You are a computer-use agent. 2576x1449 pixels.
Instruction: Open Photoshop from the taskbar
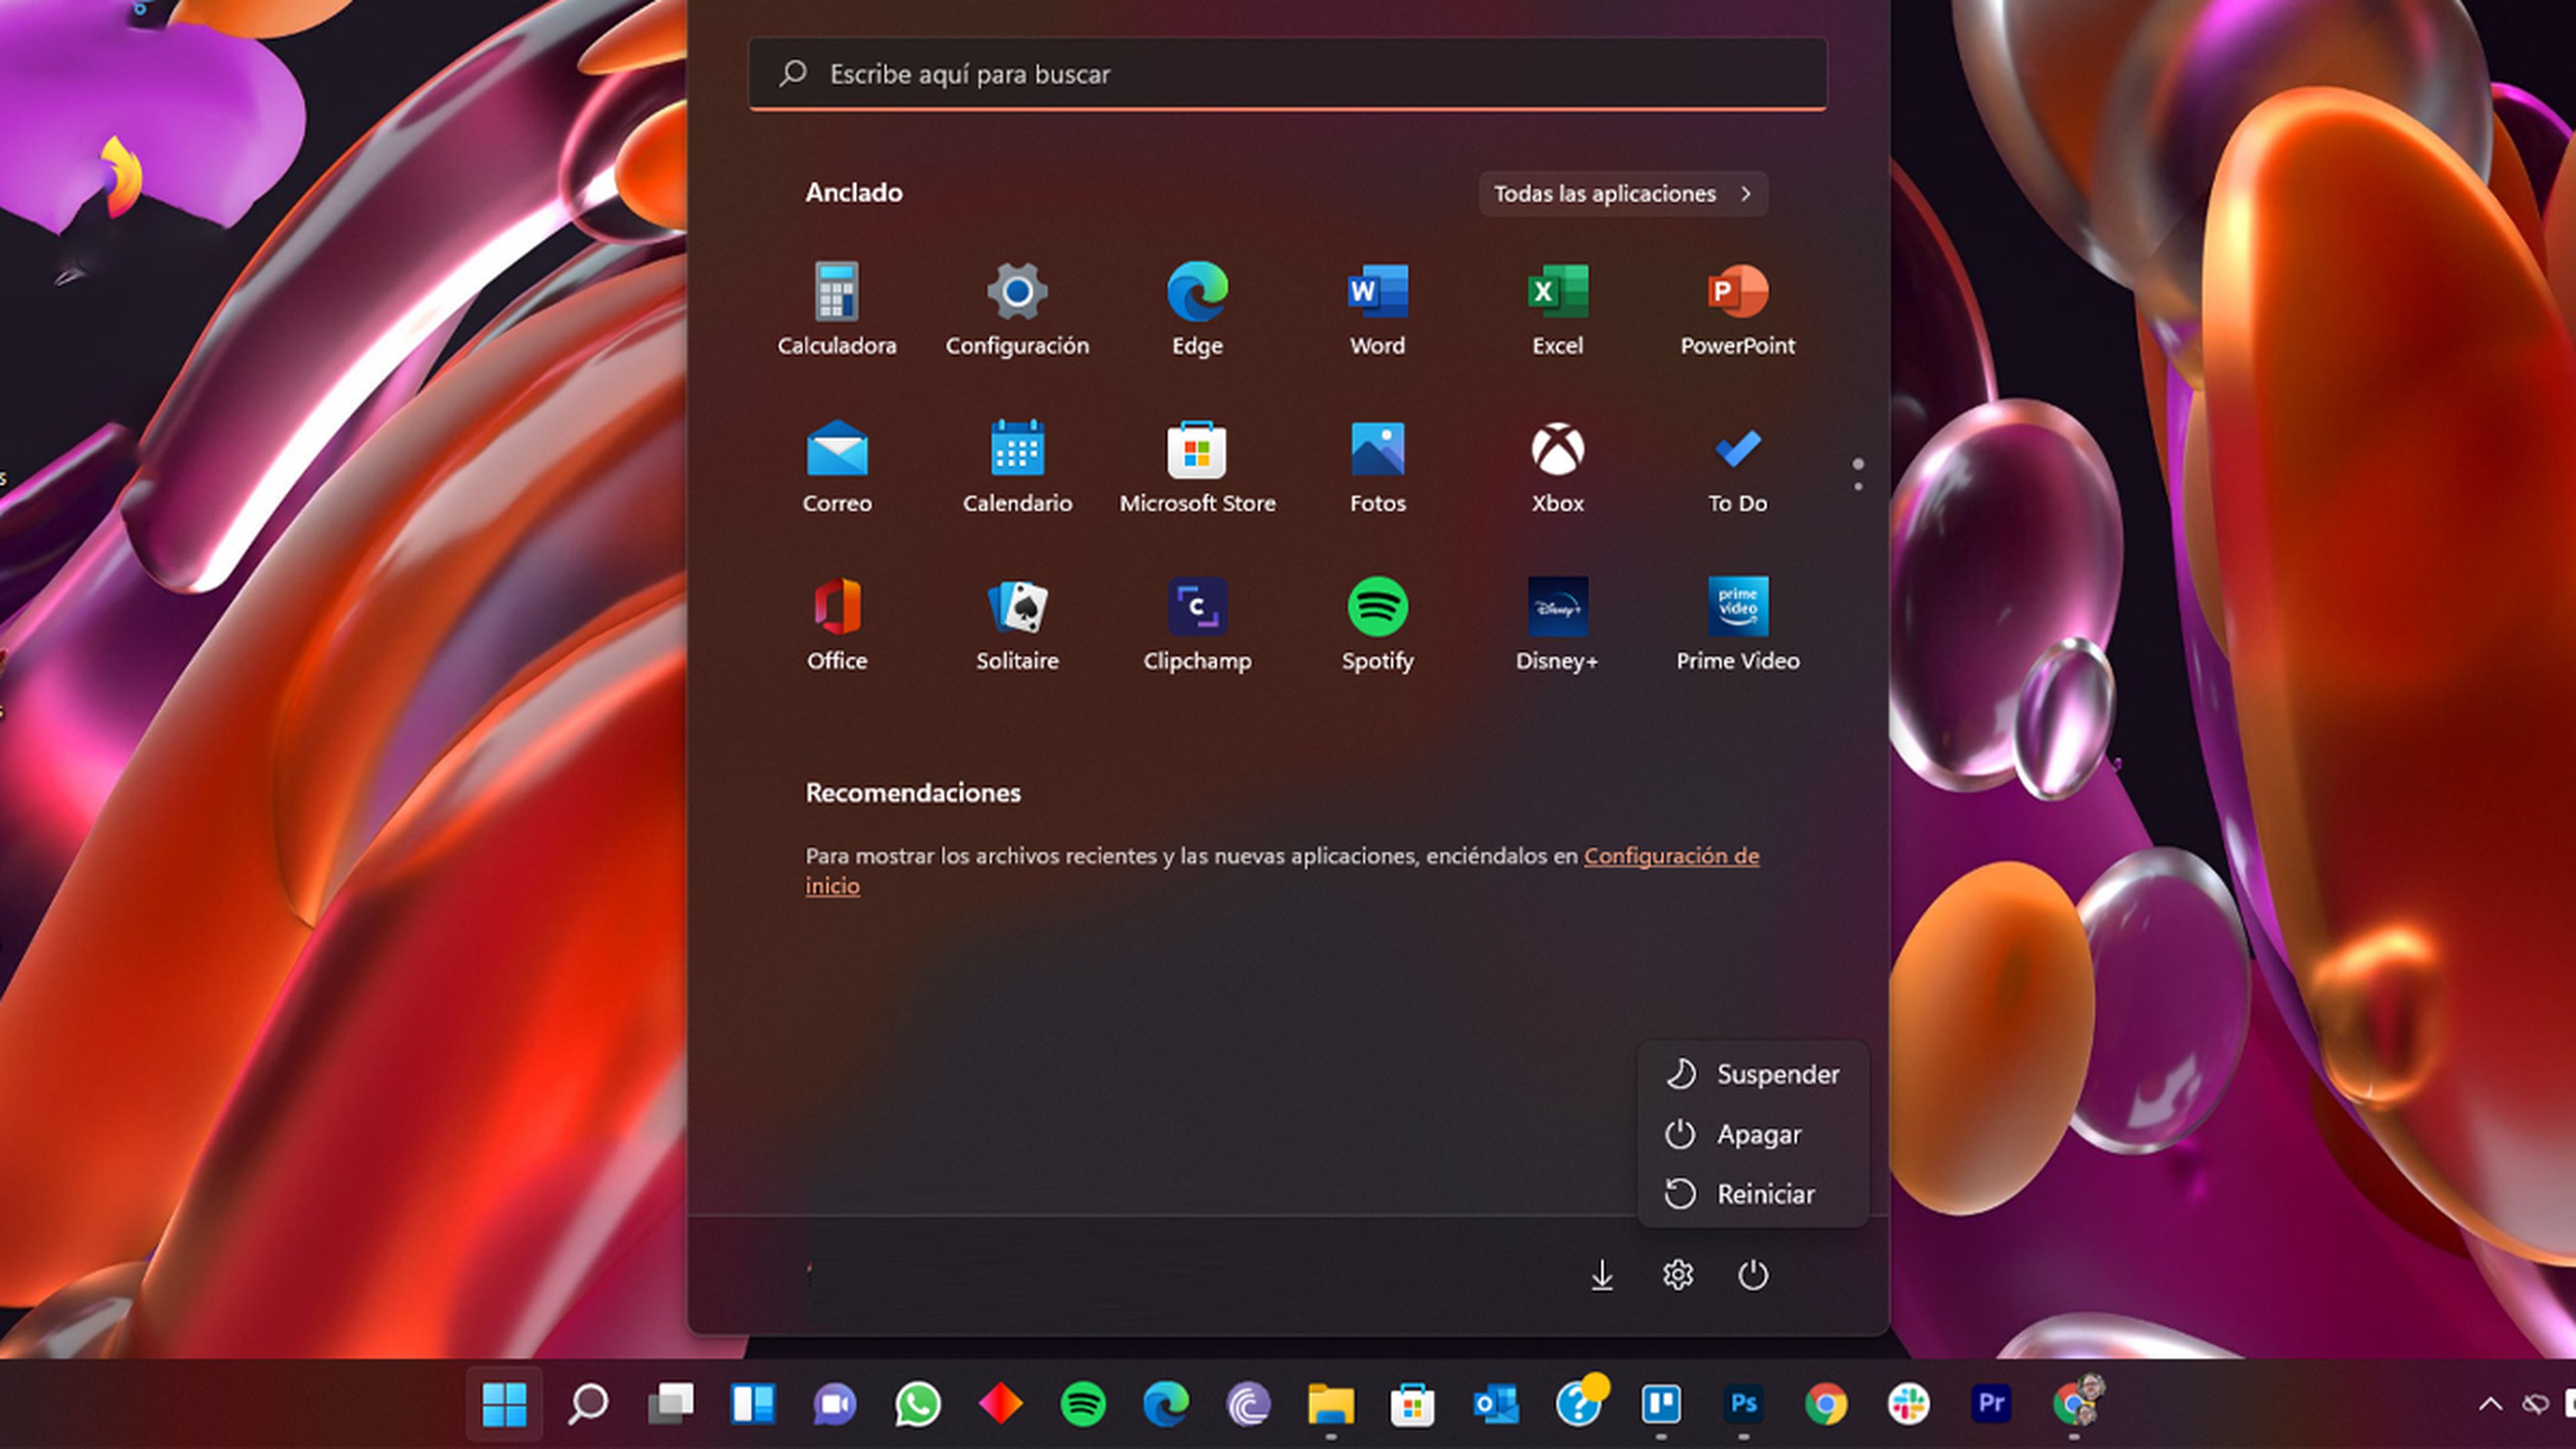click(x=1743, y=1403)
